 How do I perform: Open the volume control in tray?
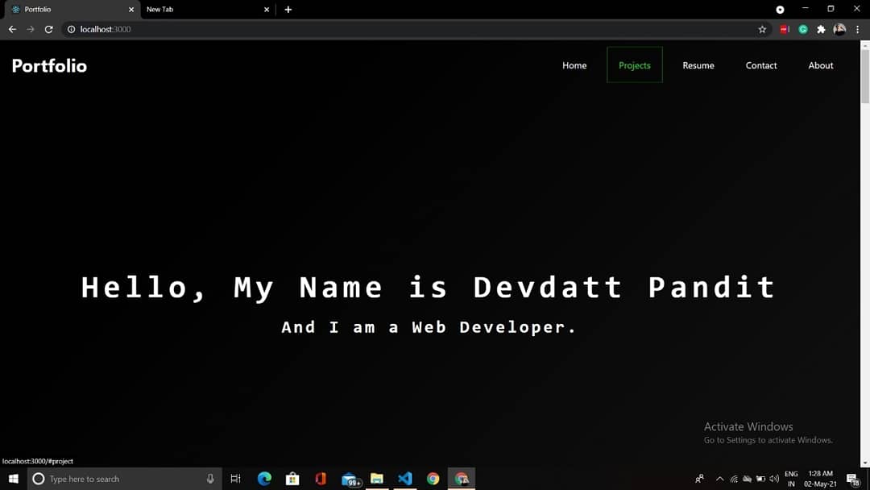[x=774, y=479]
